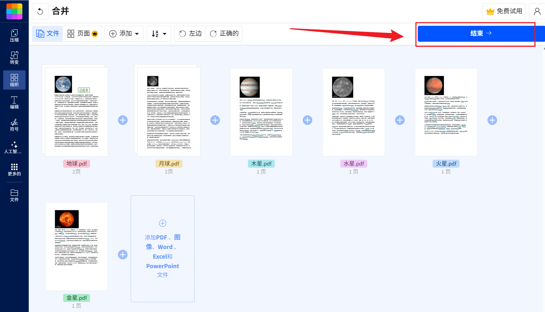Select the 组织 sidebar tool

(14, 80)
